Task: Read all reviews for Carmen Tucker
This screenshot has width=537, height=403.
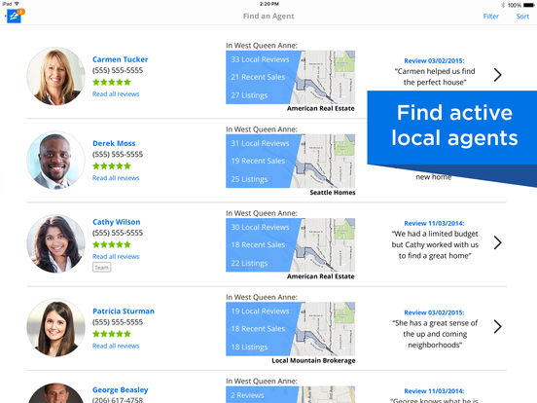Action: (x=116, y=93)
